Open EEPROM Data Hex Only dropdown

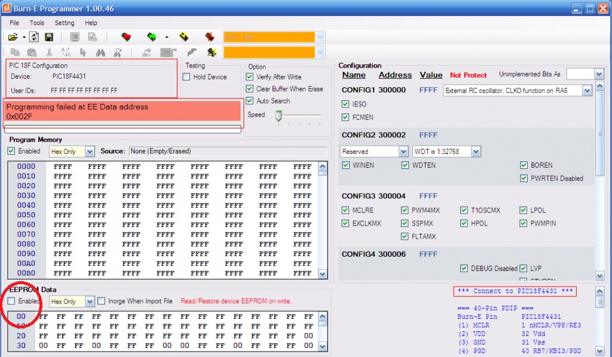[90, 301]
